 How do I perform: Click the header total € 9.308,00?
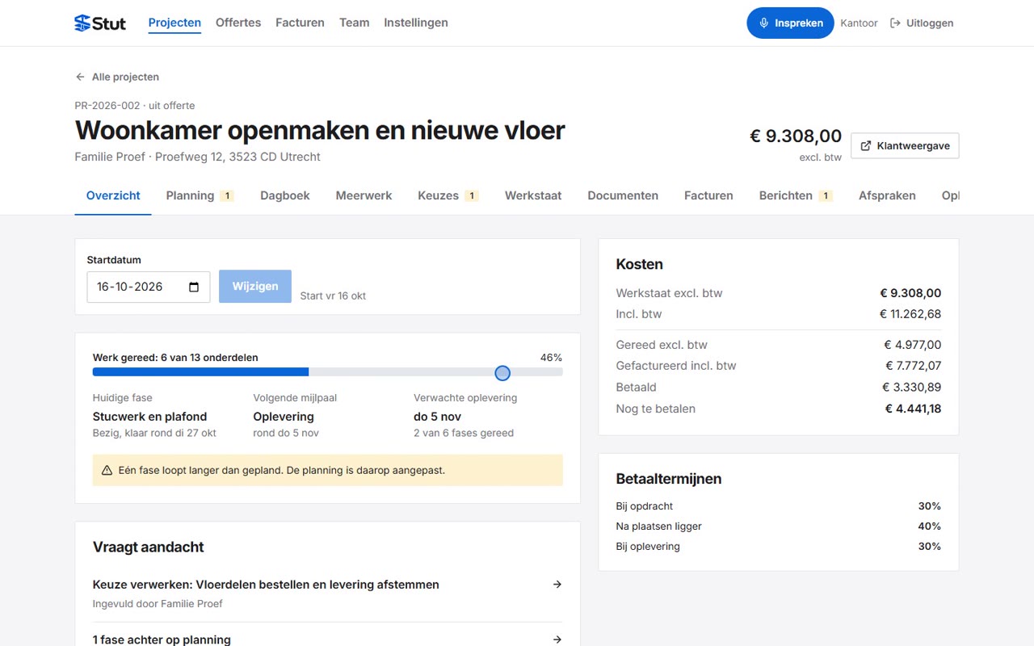[796, 136]
